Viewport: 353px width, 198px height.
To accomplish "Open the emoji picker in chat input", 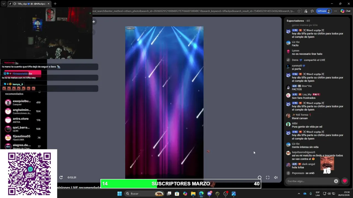I will (336, 181).
